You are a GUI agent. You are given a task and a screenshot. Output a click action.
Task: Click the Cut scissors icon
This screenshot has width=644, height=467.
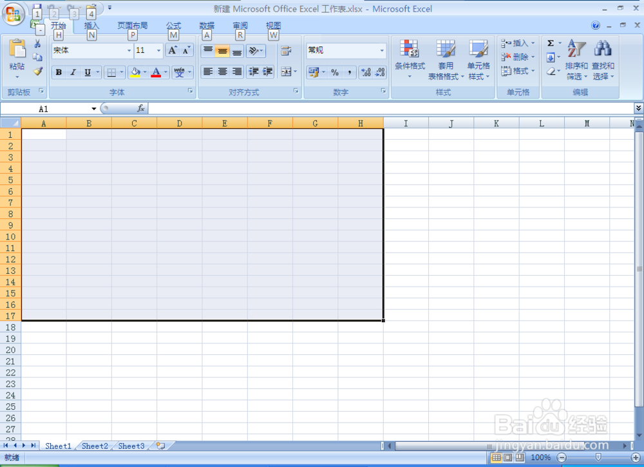point(37,44)
